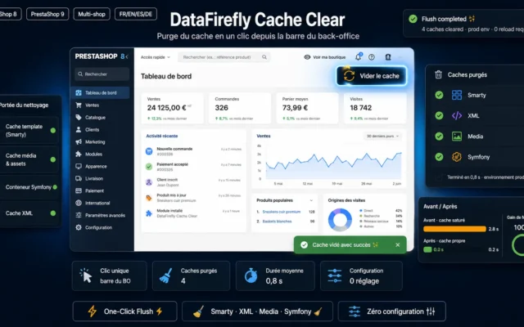Select the Multi-shop tag
The height and width of the screenshot is (327, 524).
[92, 14]
